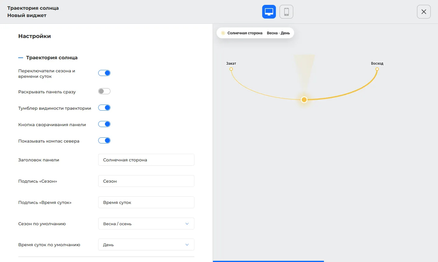Click the Закат label above the arc
The height and width of the screenshot is (262, 438).
pyautogui.click(x=231, y=64)
